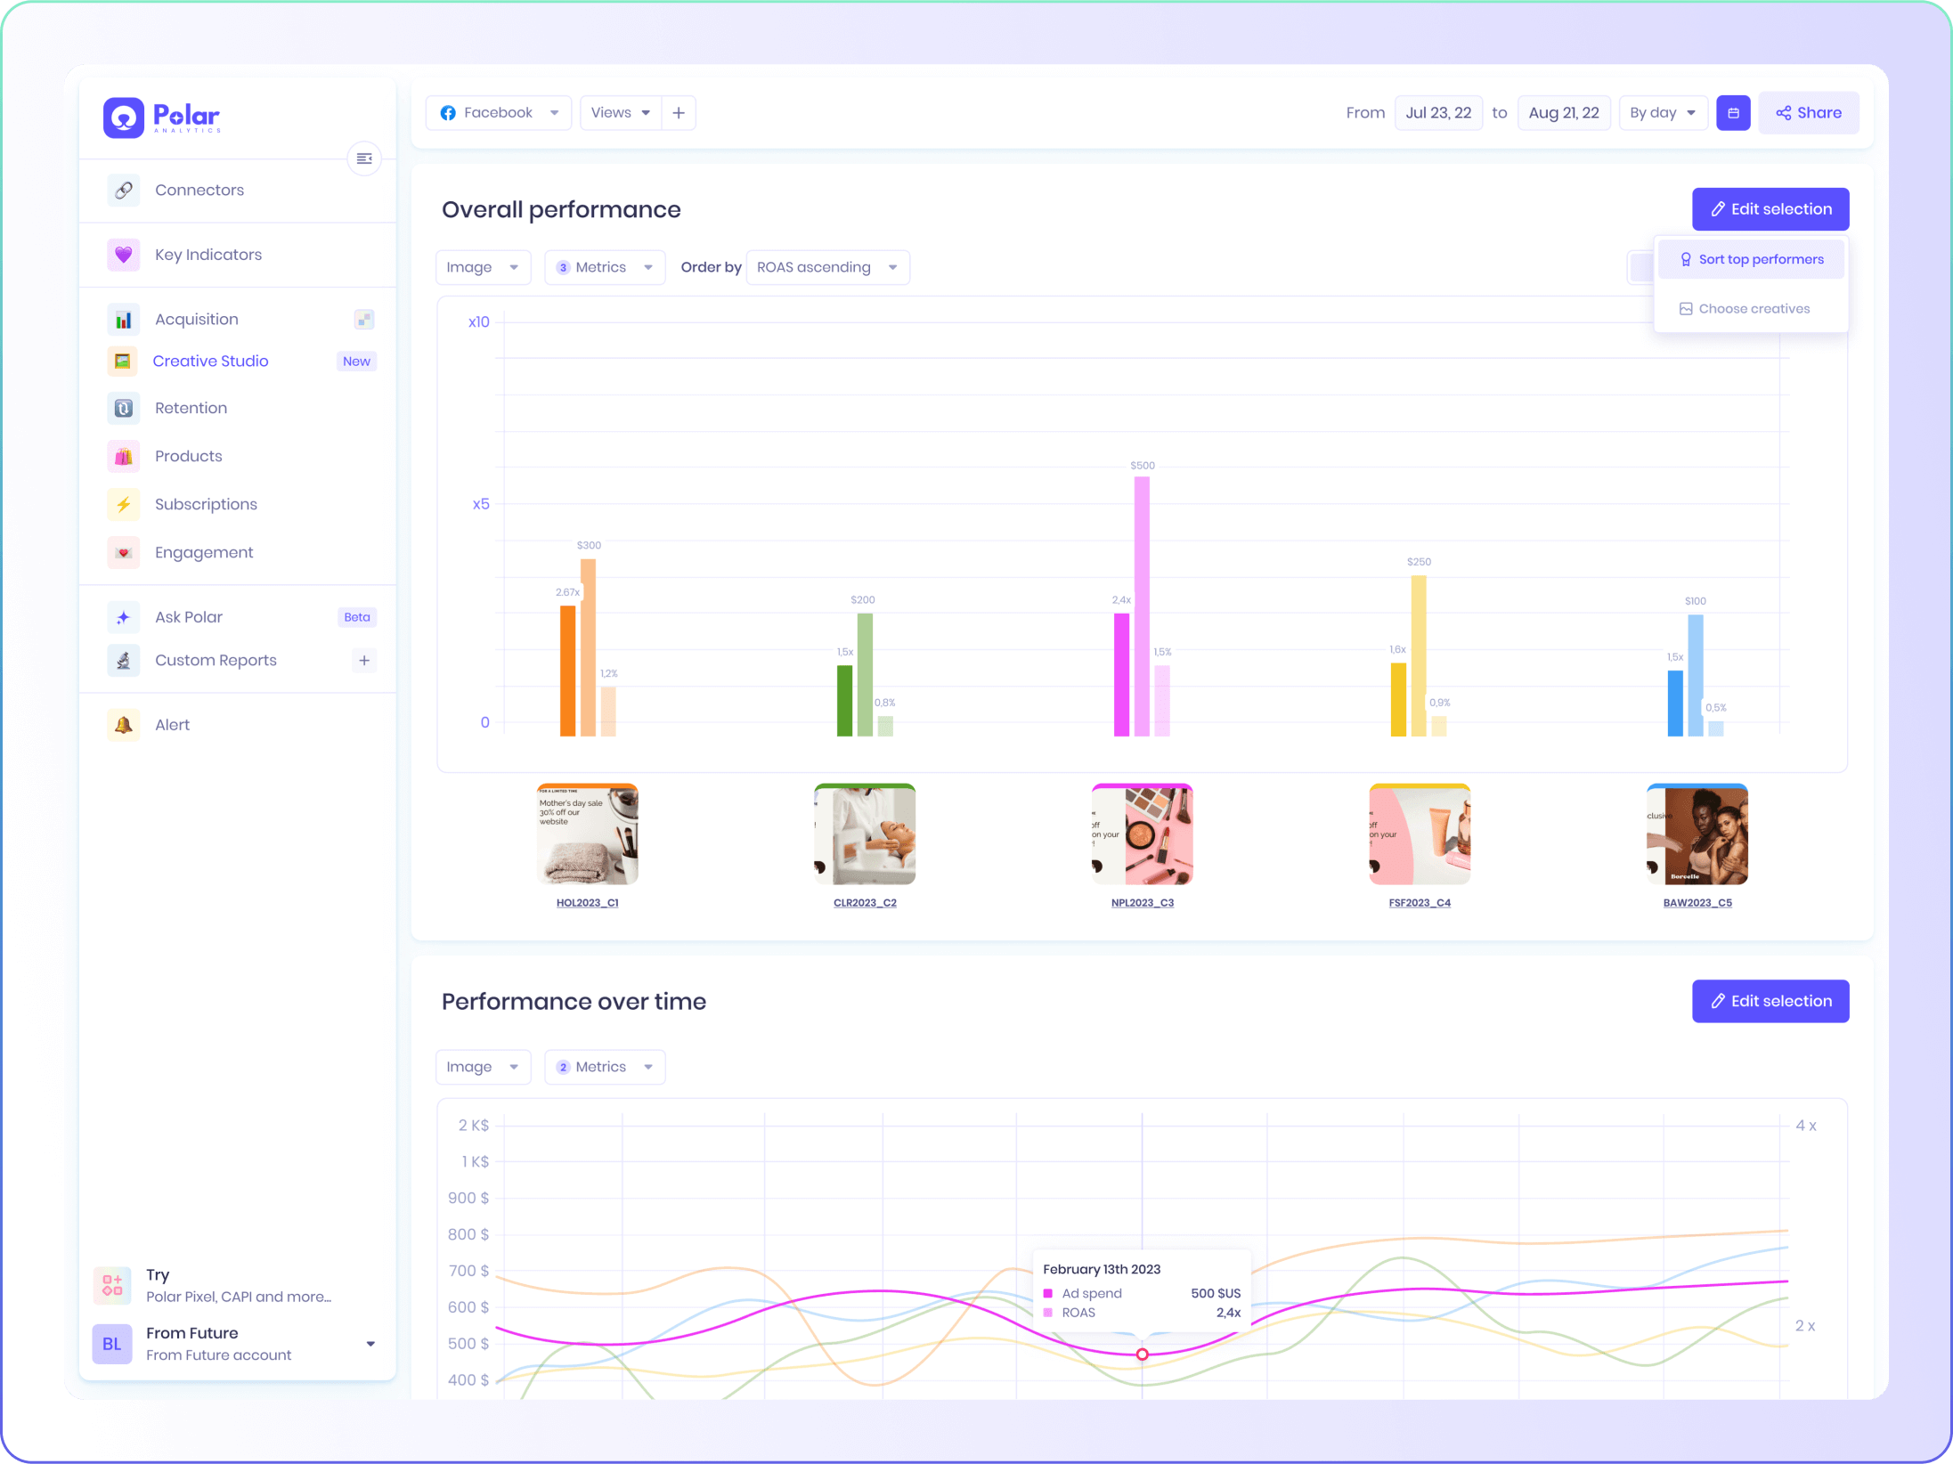
Task: Expand the Facebook source dropdown
Action: coord(499,113)
